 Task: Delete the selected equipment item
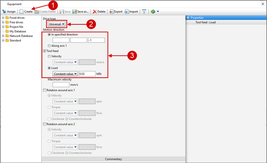99,12
